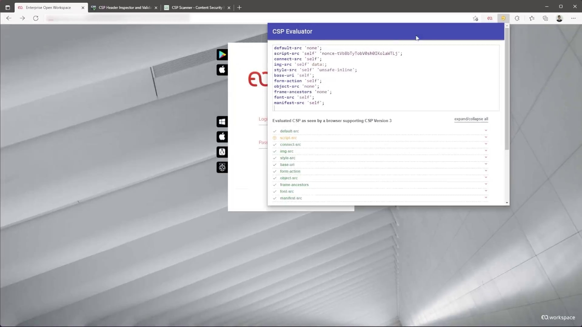Open the Favorites list
Image resolution: width=582 pixels, height=327 pixels.
click(532, 18)
